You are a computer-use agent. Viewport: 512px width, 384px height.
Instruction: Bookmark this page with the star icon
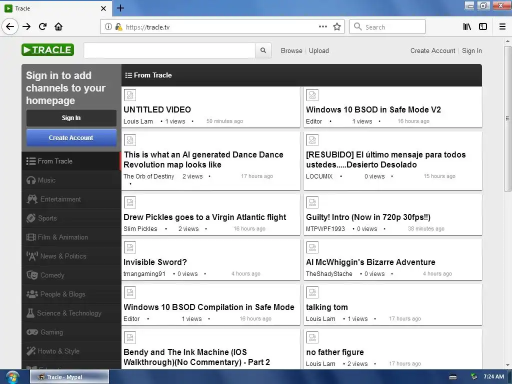[336, 26]
